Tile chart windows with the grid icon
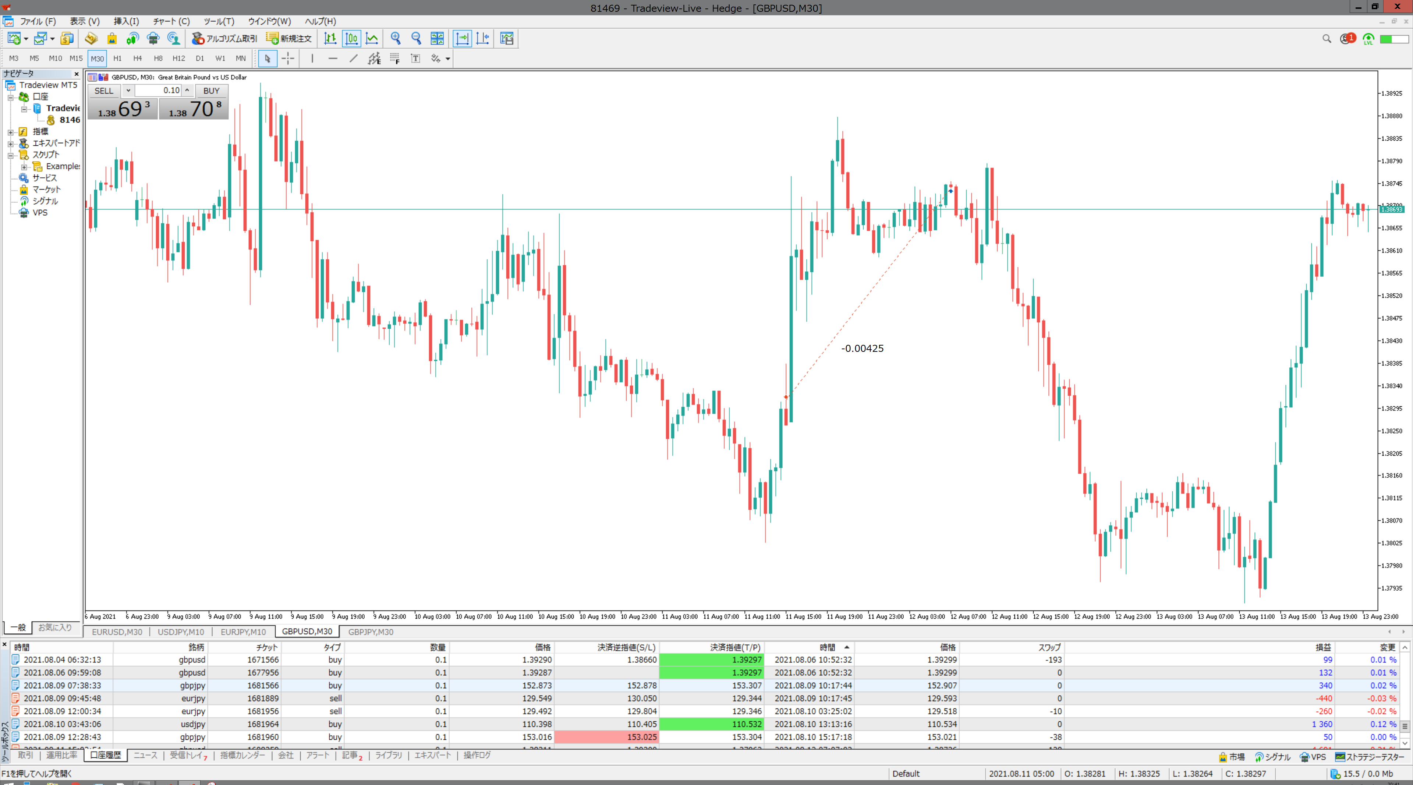Viewport: 1413px width, 785px height. [x=437, y=38]
